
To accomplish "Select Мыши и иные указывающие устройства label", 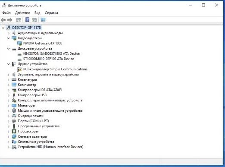I will [50, 110].
